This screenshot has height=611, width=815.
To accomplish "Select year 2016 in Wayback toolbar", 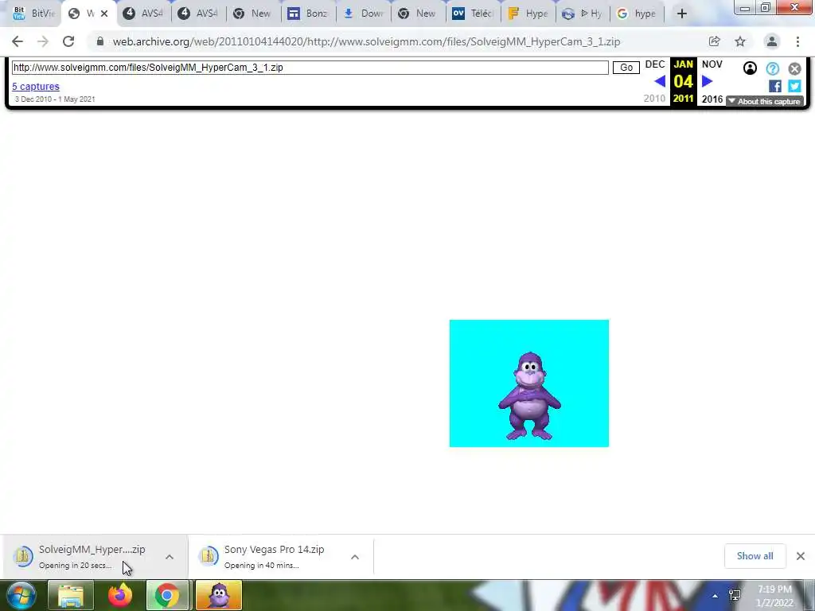I will pos(712,99).
